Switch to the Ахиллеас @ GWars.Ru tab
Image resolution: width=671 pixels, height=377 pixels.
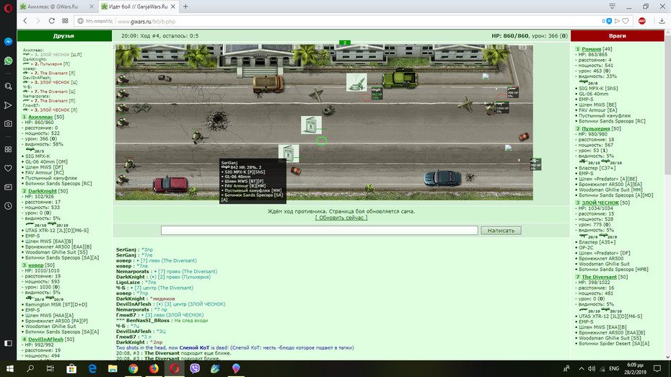(x=53, y=6)
